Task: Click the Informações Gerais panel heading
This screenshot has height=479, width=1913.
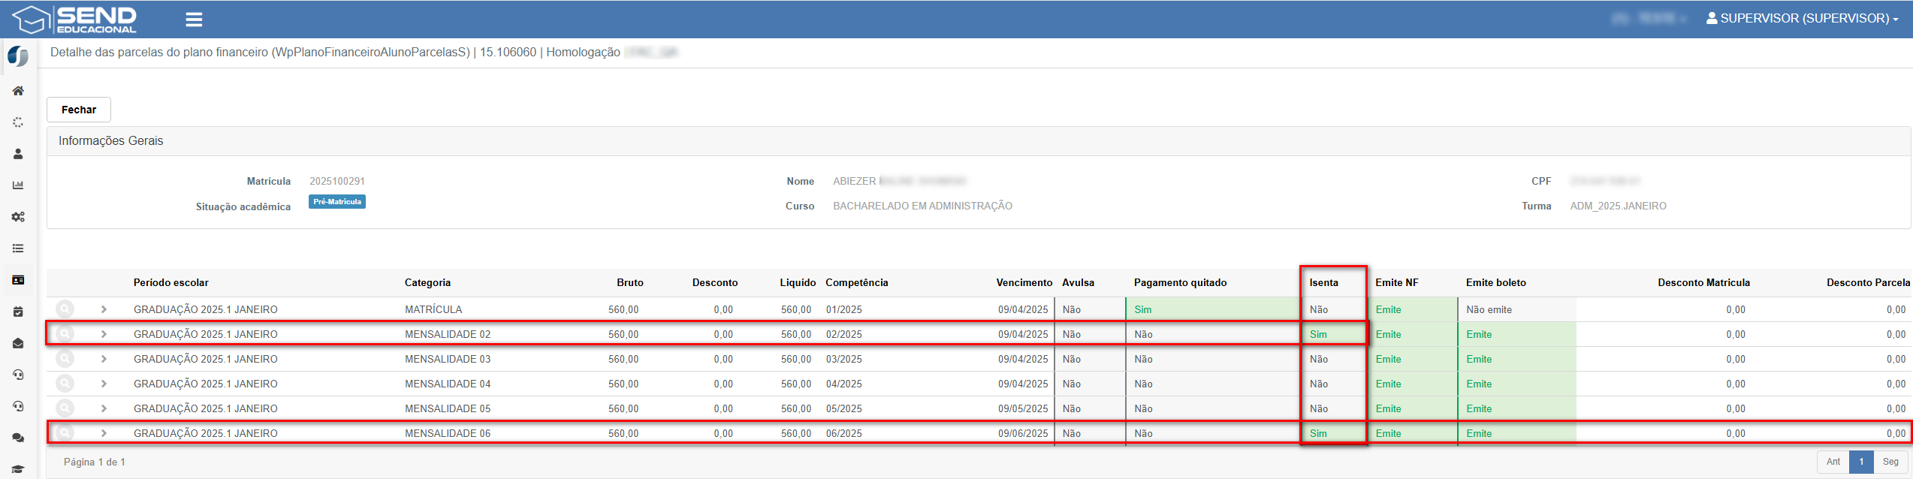Action: coord(111,141)
